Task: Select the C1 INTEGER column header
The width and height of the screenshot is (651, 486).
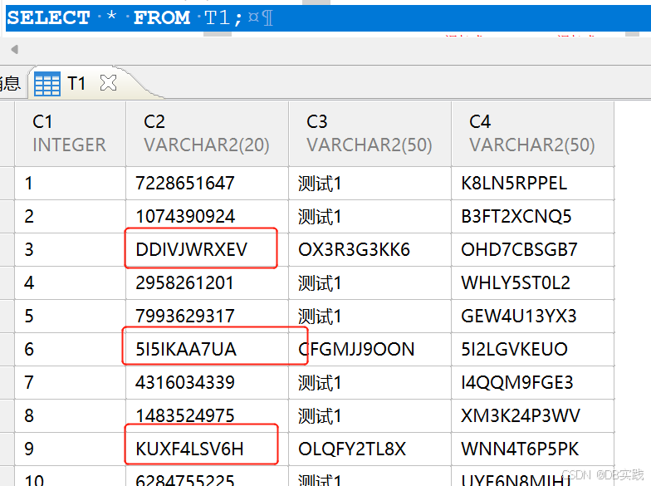Action: pyautogui.click(x=70, y=134)
